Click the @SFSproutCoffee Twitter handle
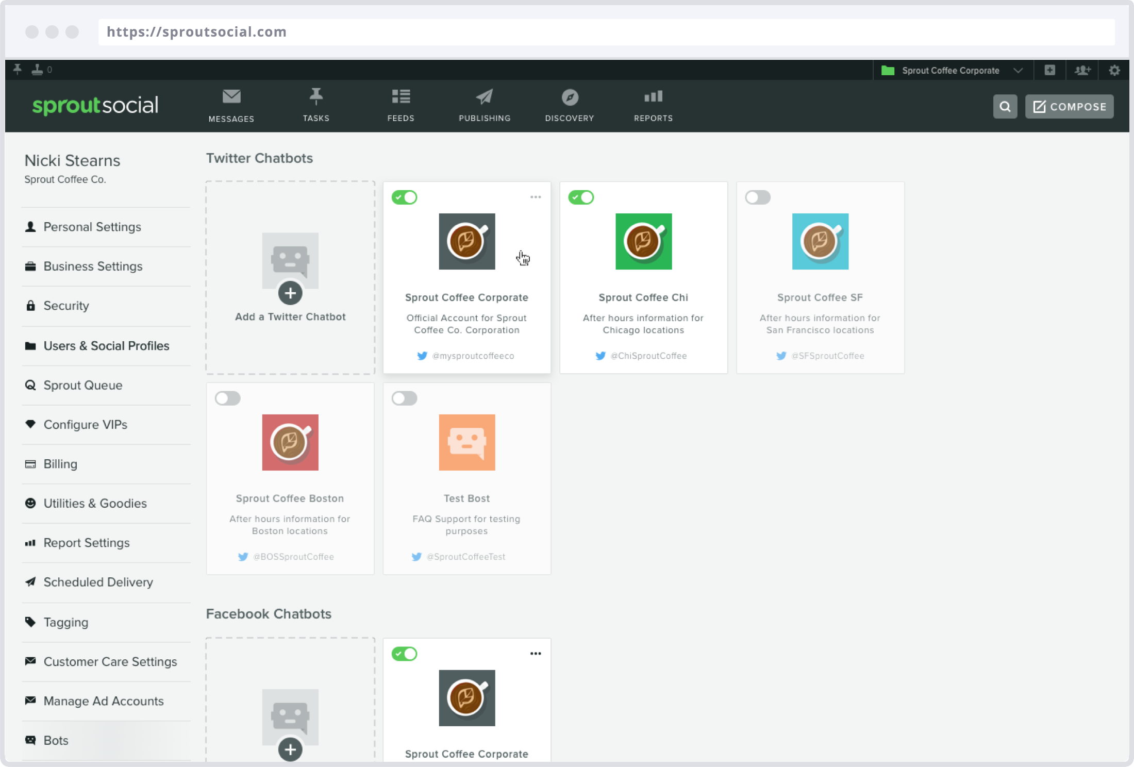The image size is (1134, 767). click(828, 356)
